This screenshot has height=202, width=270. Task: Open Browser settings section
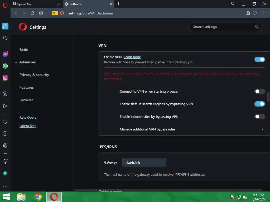click(26, 100)
